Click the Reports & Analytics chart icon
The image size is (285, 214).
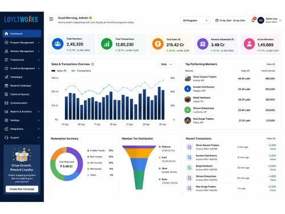(6, 111)
